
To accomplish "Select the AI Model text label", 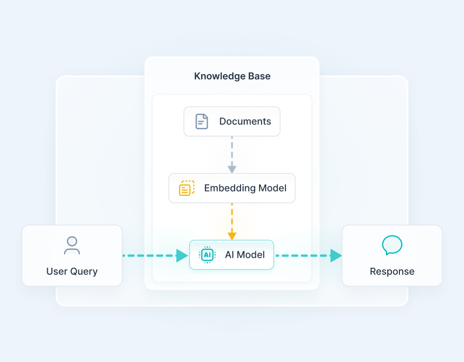I will [245, 255].
